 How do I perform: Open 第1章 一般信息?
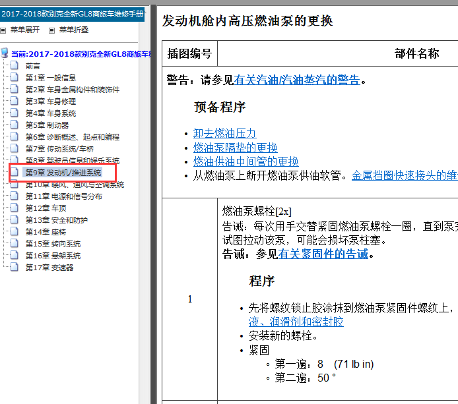[51, 78]
